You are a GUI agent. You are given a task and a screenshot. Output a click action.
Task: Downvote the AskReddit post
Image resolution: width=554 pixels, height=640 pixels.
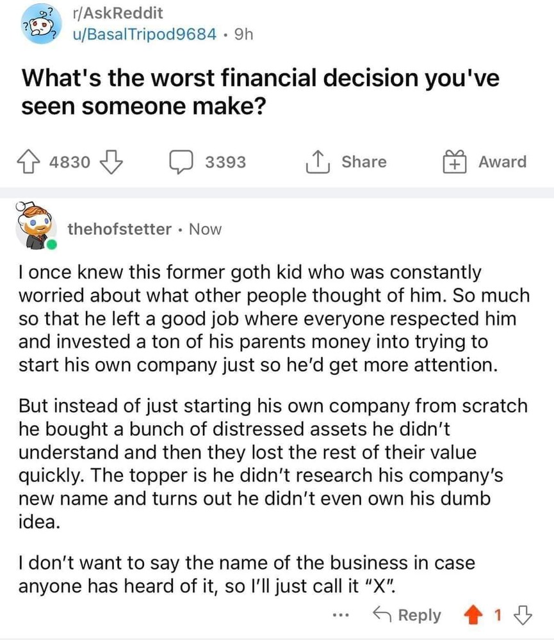[112, 162]
